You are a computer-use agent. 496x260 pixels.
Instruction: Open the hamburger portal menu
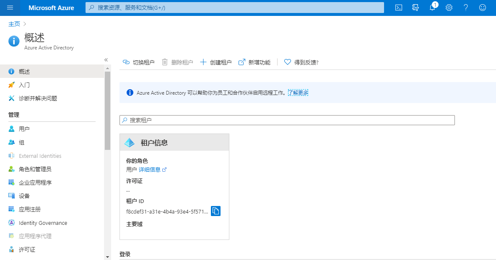[10, 8]
